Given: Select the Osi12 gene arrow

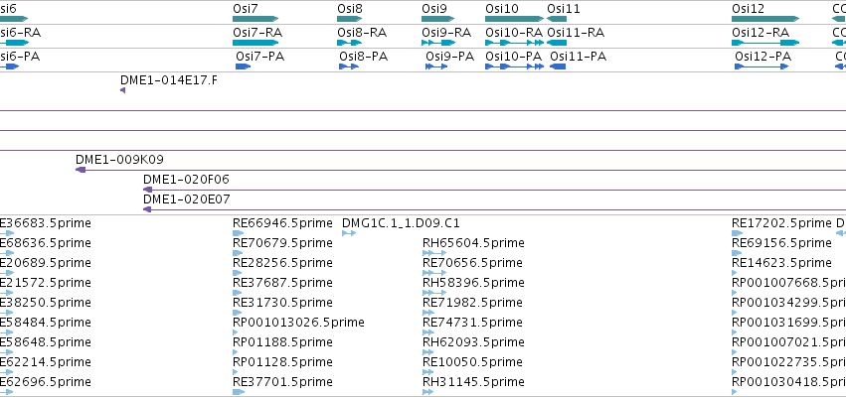Looking at the screenshot, I should 765,19.
